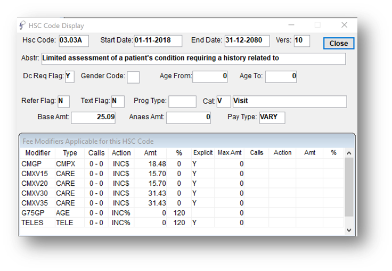Minimize the HSC Code Display window
392x271 pixels.
coord(291,25)
